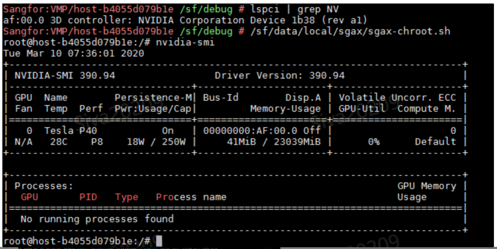This screenshot has width=497, height=249.
Task: Click the '/sf/data/local/sgax/sgax-chroot.sh' command
Action: (350, 32)
